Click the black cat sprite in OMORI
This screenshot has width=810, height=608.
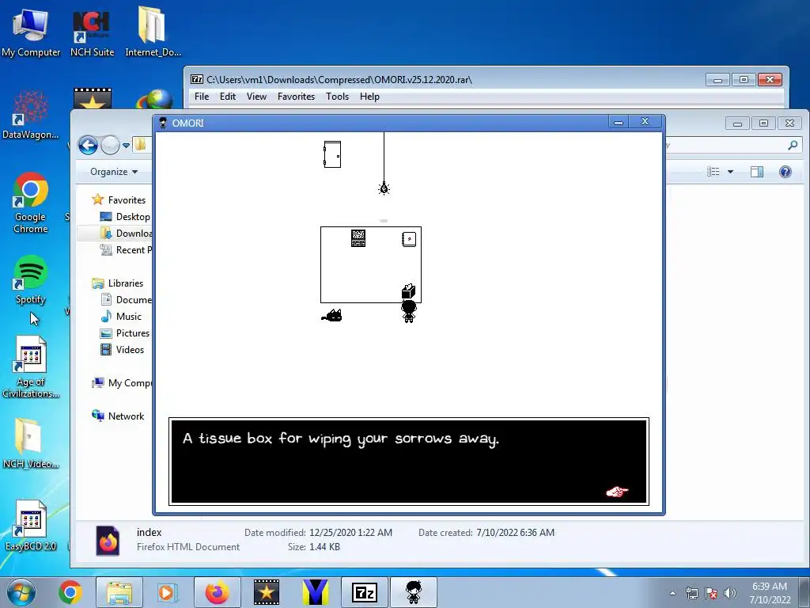pos(331,315)
